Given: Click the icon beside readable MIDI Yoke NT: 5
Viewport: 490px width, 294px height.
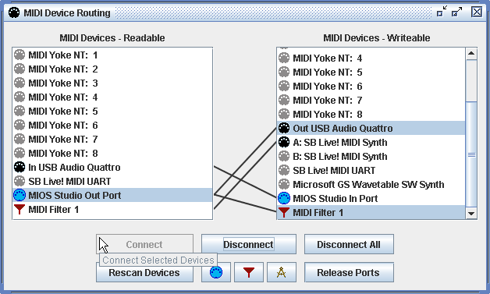Looking at the screenshot, I should tap(20, 112).
